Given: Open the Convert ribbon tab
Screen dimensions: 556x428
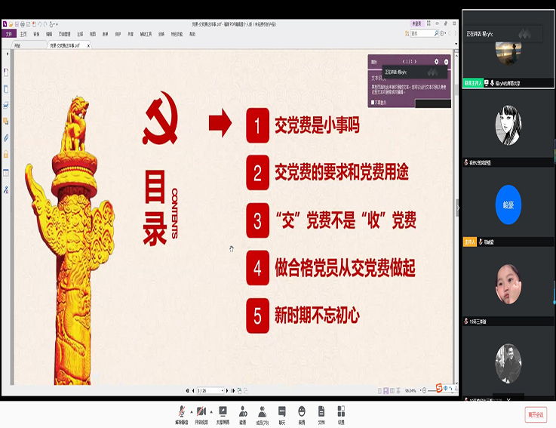Looking at the screenshot, I should click(36, 34).
